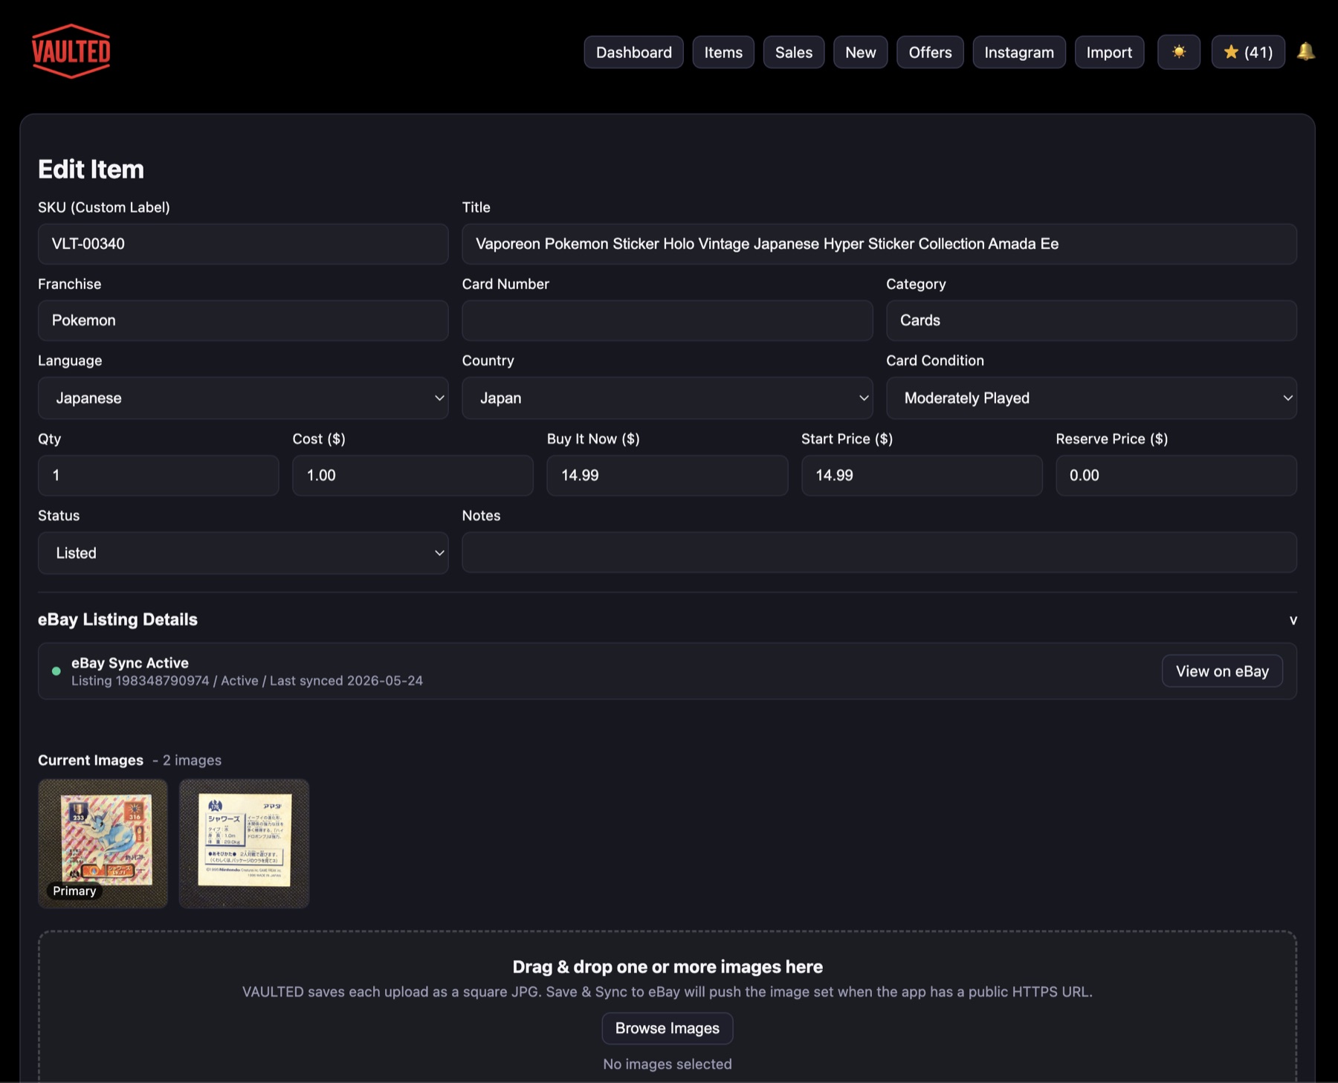Click the 'Drag & drop one or more images here' text
1338x1083 pixels.
(x=668, y=966)
